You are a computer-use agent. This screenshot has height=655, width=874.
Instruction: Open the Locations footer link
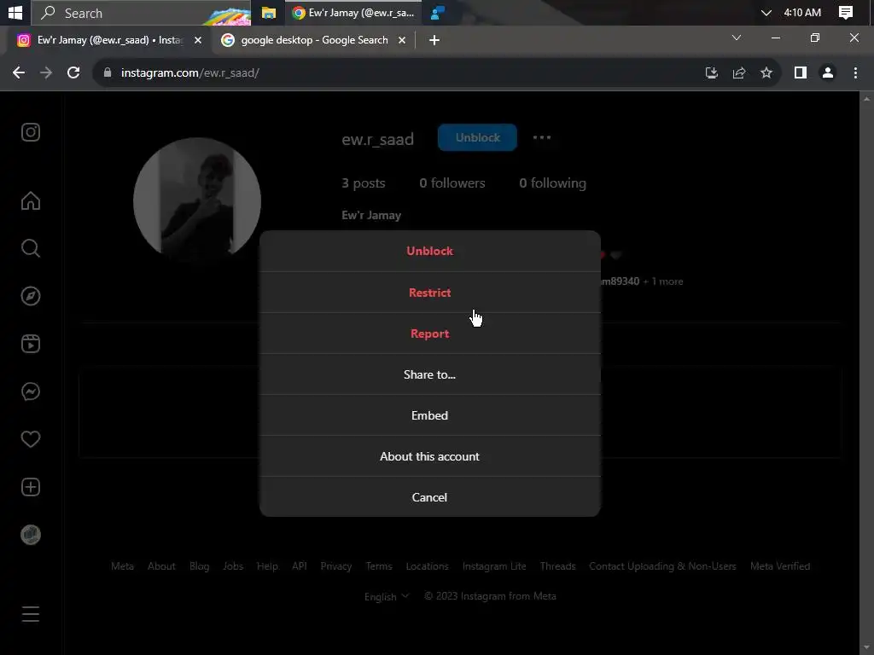click(x=427, y=566)
